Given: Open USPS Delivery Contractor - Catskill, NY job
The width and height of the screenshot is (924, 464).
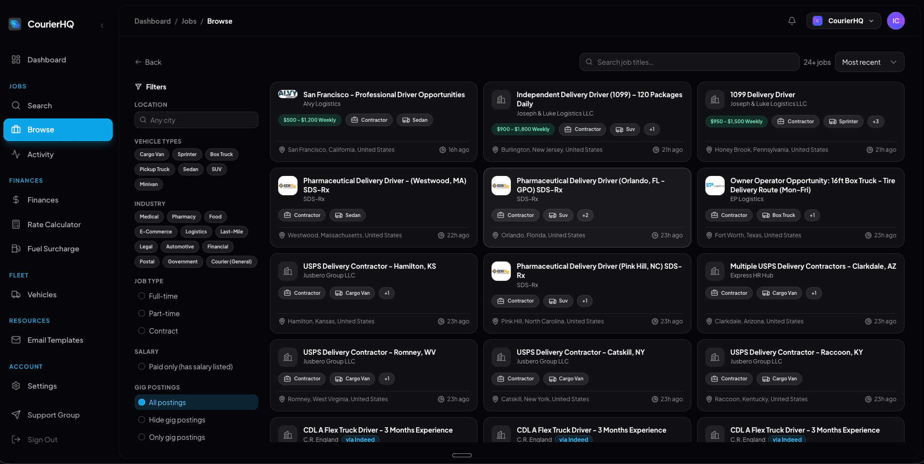Looking at the screenshot, I should [x=587, y=376].
